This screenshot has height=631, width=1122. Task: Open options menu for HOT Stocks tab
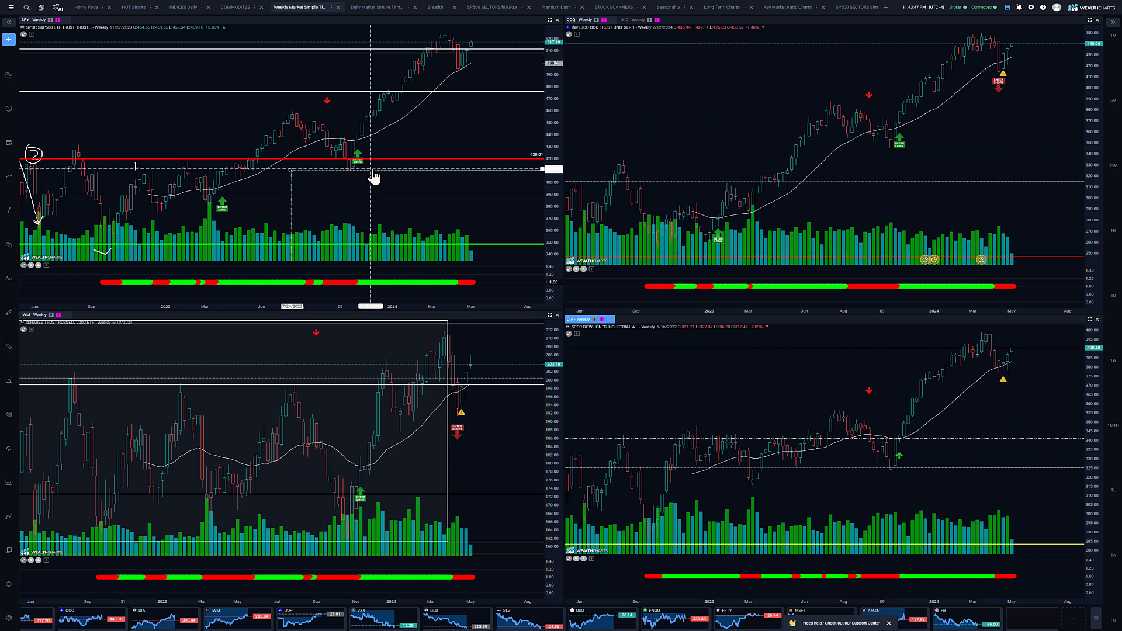click(x=150, y=8)
